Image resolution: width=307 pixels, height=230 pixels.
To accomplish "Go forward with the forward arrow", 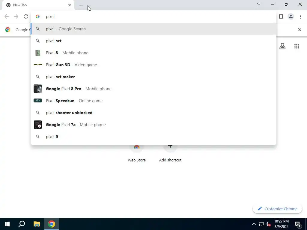I will click(16, 17).
